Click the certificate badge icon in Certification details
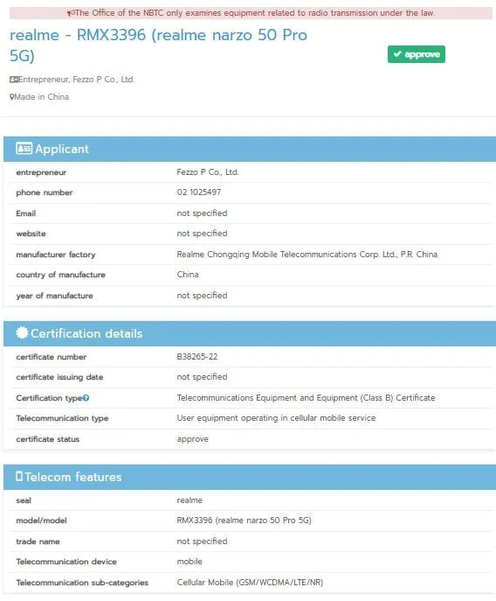The width and height of the screenshot is (496, 601). [x=22, y=332]
